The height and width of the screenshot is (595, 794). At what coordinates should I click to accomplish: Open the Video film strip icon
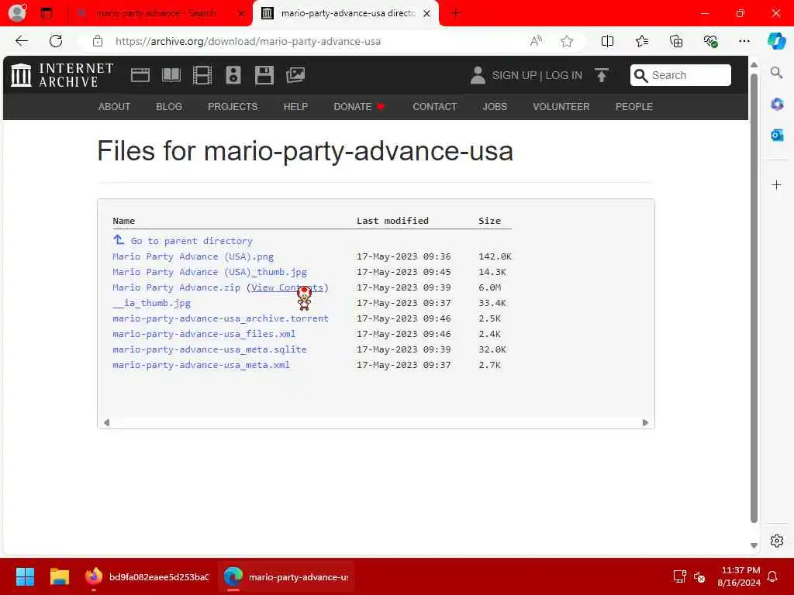(202, 75)
